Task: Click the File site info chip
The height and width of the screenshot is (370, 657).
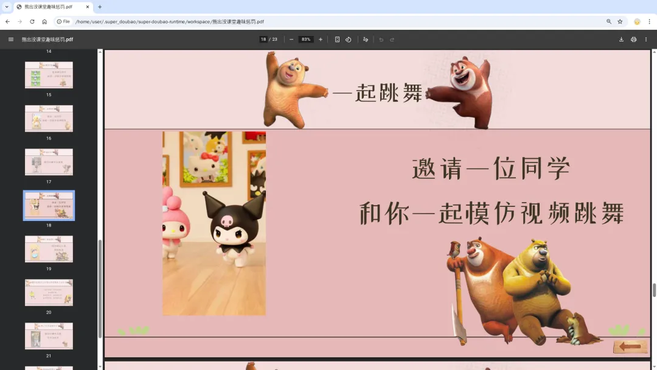Action: (x=63, y=21)
